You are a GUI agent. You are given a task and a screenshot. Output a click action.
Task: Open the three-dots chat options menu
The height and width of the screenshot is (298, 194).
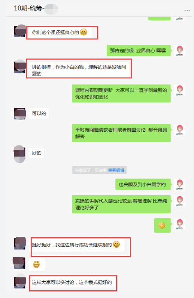tap(187, 11)
